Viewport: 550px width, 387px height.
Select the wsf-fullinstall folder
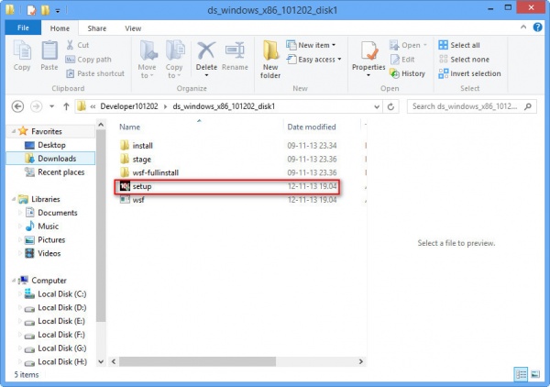point(156,172)
